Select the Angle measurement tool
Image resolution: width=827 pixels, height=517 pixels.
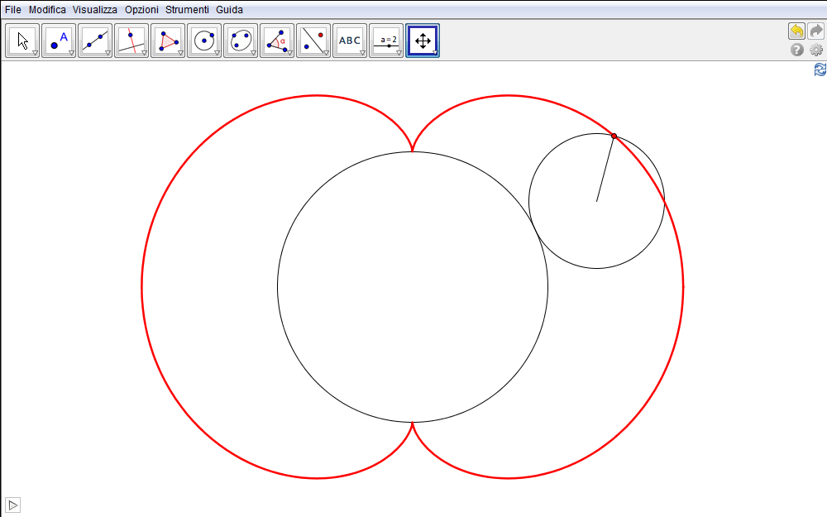(x=277, y=41)
